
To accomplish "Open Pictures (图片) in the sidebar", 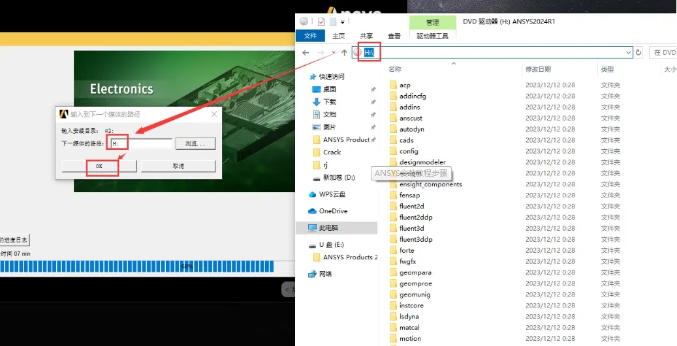I will [x=330, y=126].
